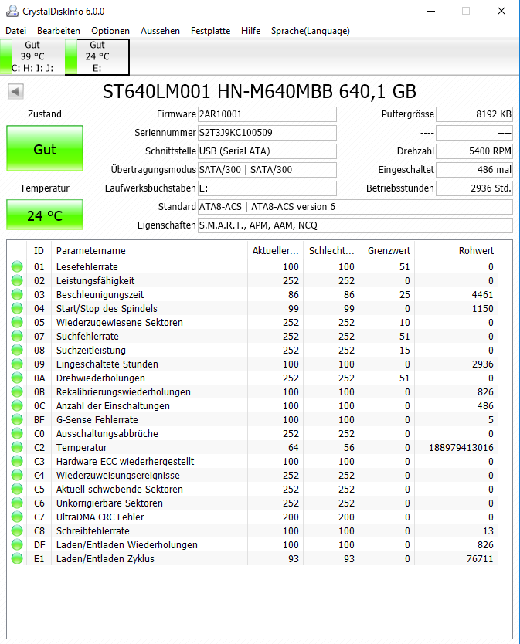Click status dot for Laden/Entladen Wiederholungen

click(x=17, y=544)
